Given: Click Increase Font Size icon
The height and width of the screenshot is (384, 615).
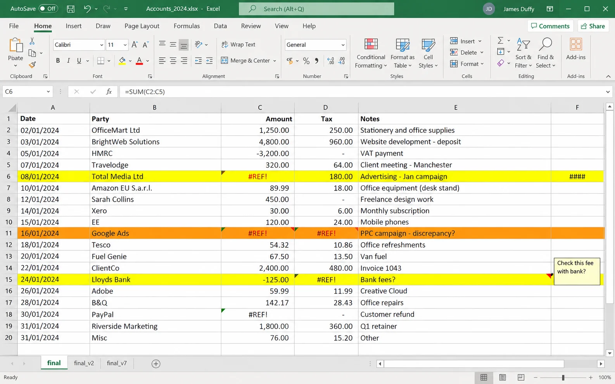Looking at the screenshot, I should pyautogui.click(x=134, y=45).
